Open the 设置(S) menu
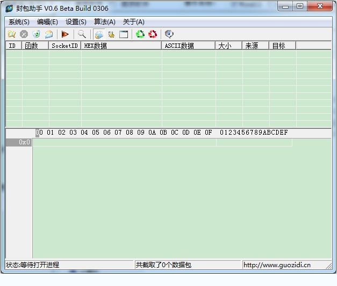This screenshot has height=286, width=337. [76, 22]
